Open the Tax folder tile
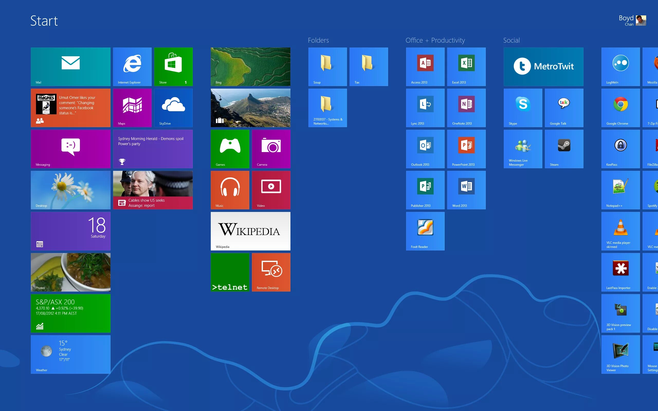Screen dimensions: 658x411 click(368, 67)
